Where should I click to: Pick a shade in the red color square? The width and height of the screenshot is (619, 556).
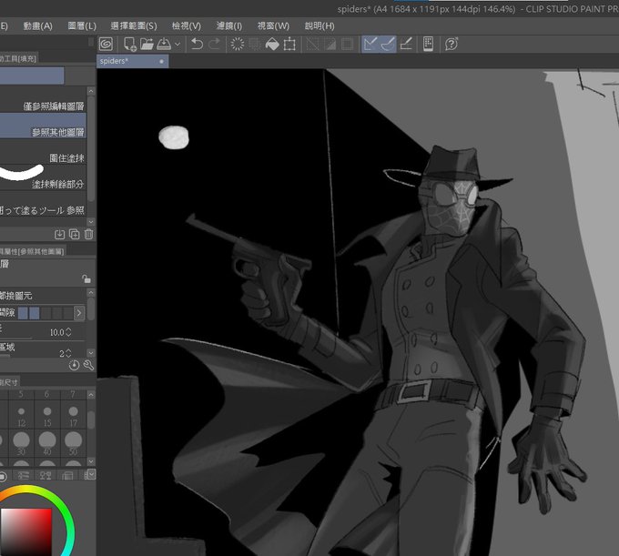point(26,532)
